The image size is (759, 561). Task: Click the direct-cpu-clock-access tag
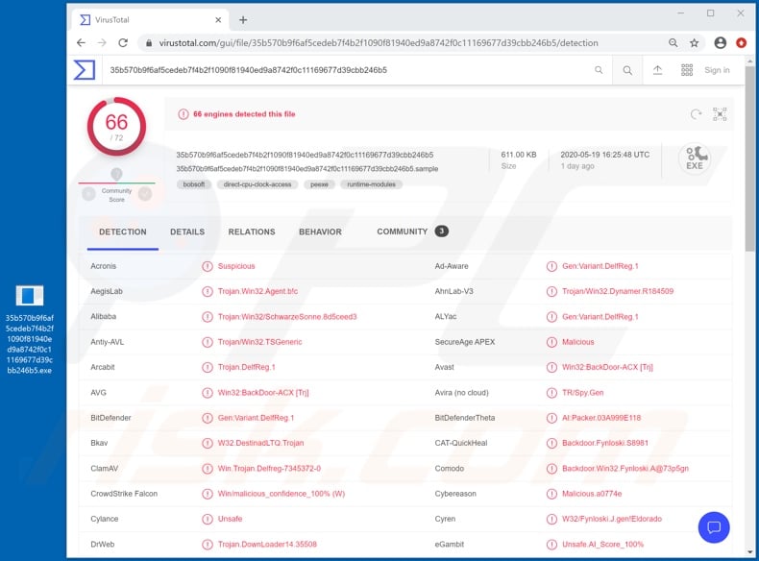pos(257,184)
